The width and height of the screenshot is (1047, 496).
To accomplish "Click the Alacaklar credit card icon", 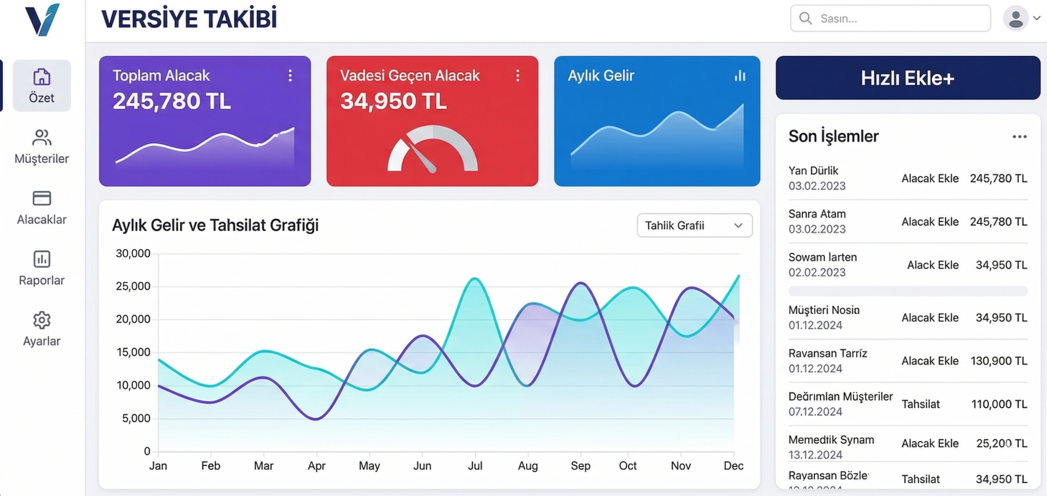I will pyautogui.click(x=42, y=198).
